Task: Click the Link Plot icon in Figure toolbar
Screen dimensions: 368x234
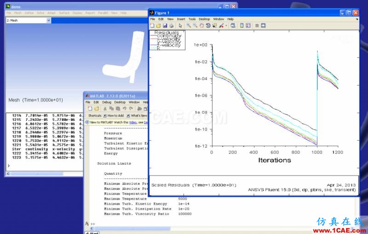Action: tap(233, 26)
